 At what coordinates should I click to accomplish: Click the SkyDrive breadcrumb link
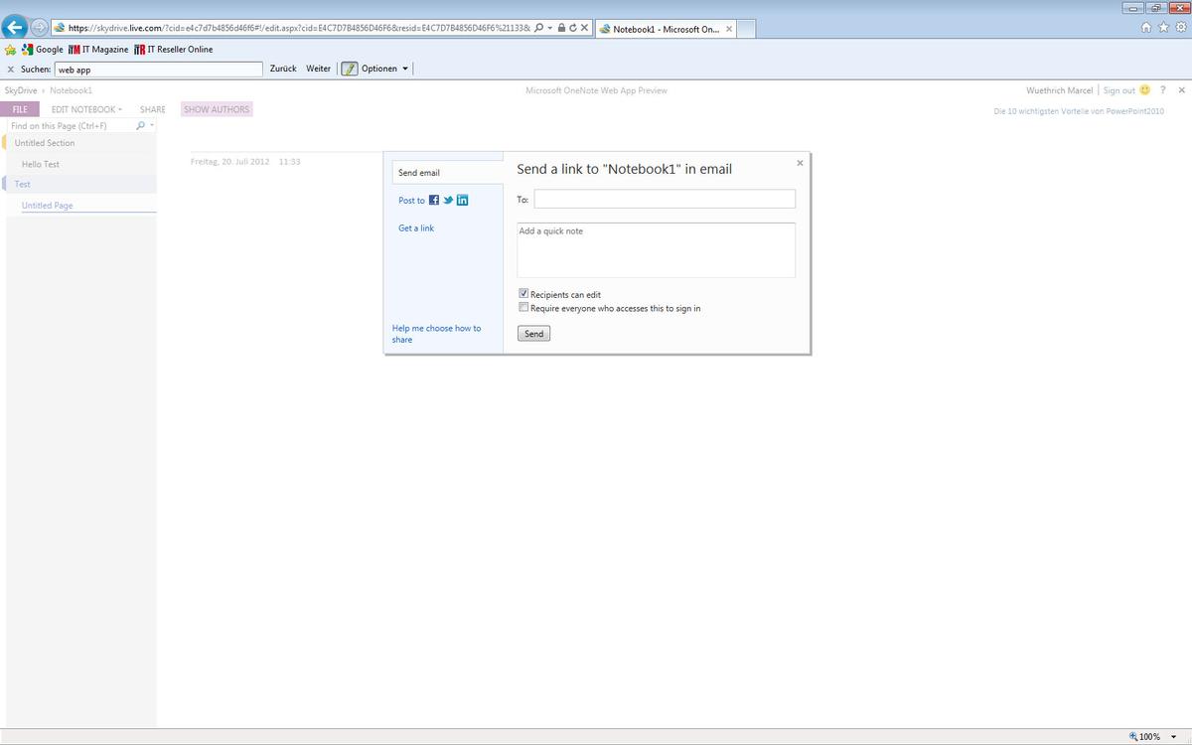[21, 90]
